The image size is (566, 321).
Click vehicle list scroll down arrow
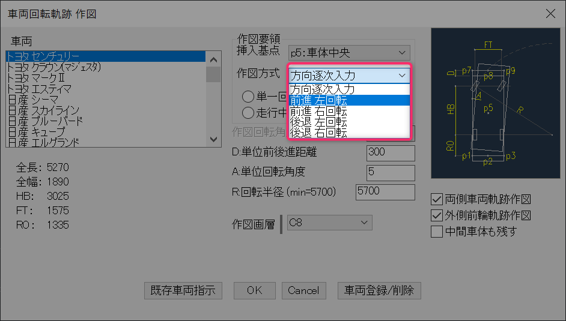coord(213,139)
